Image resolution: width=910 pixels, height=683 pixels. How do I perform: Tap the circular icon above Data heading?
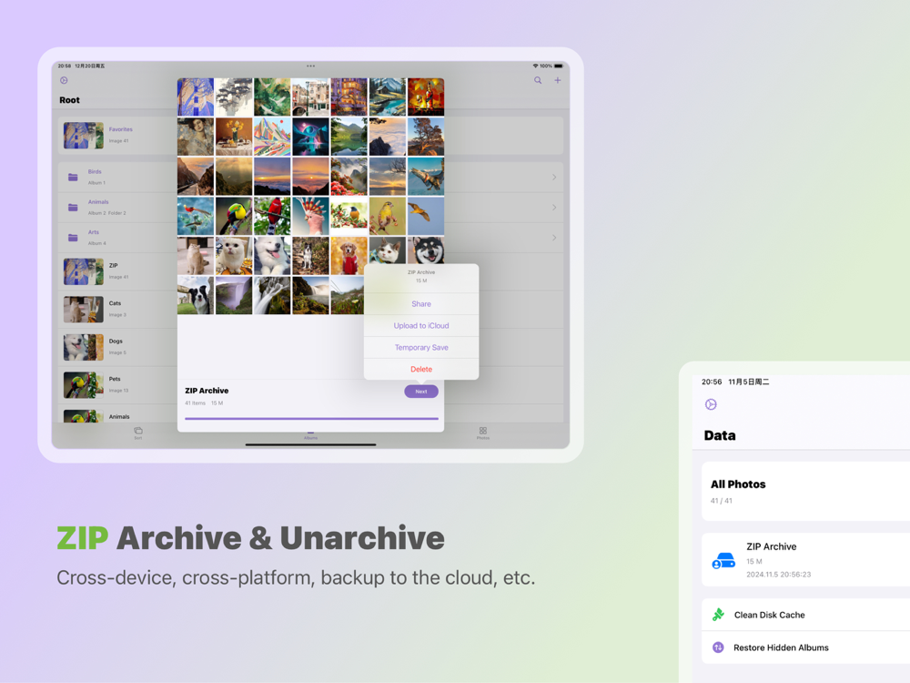click(x=711, y=404)
